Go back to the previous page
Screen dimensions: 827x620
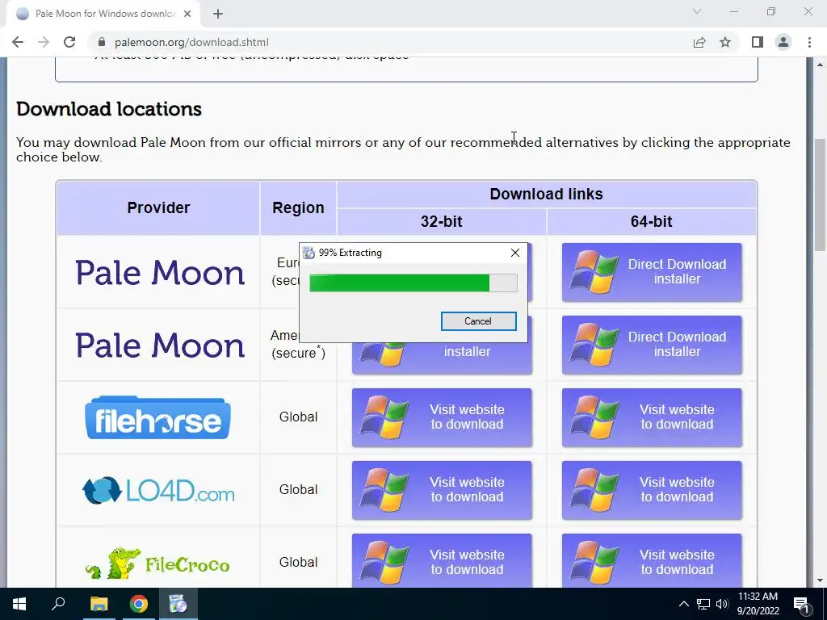pyautogui.click(x=18, y=42)
